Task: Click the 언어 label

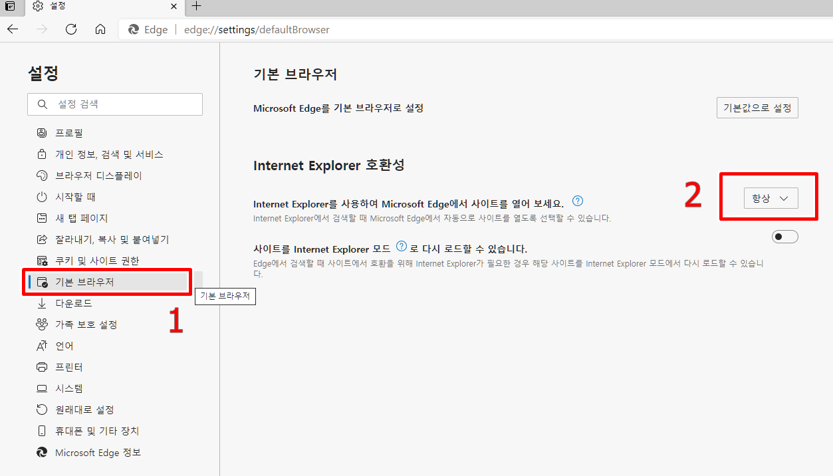Action: pyautogui.click(x=64, y=346)
